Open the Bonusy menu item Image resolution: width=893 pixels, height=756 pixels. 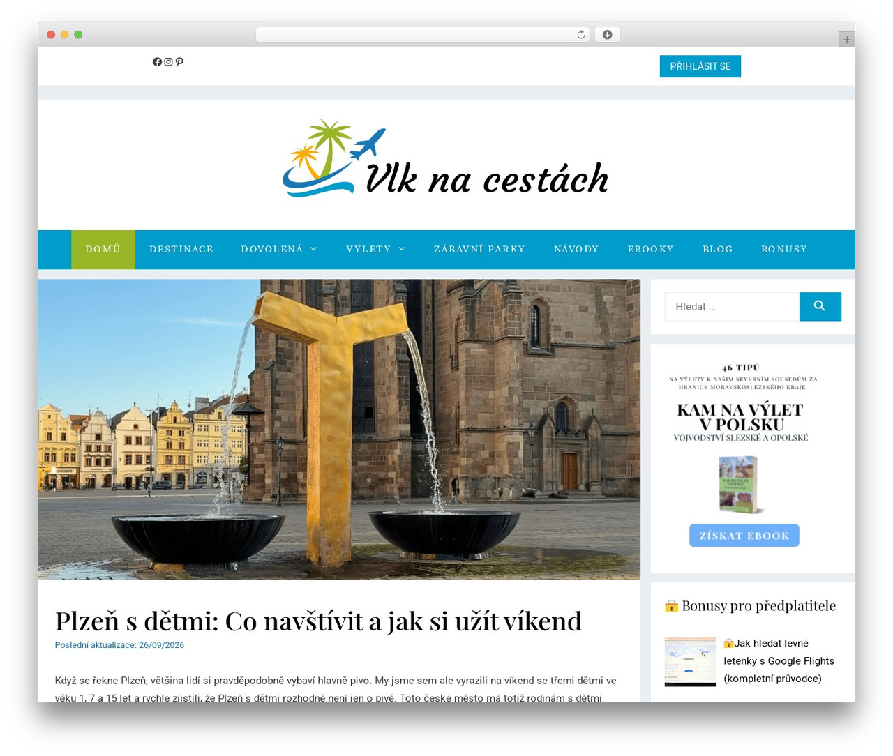tap(784, 249)
